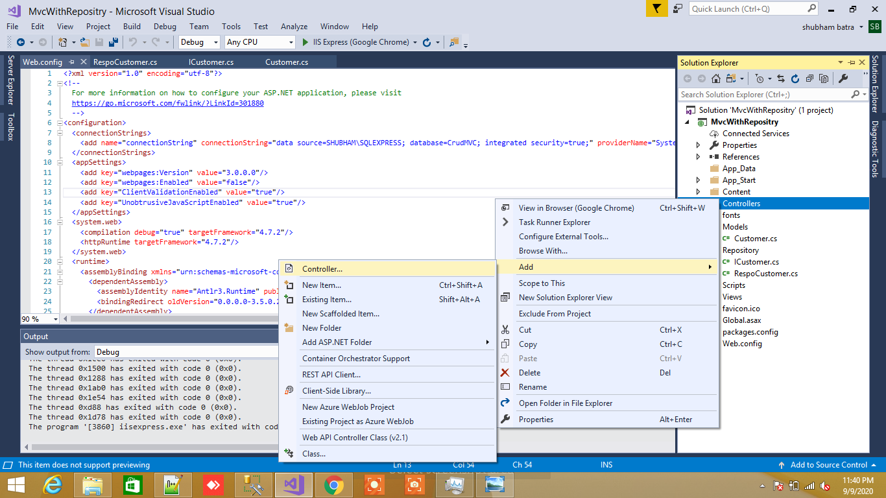Switch to the RespoCustomer.cs tab
The image size is (886, 498).
tap(125, 62)
